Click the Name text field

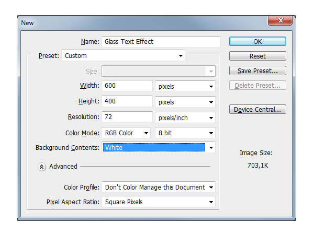click(x=161, y=41)
